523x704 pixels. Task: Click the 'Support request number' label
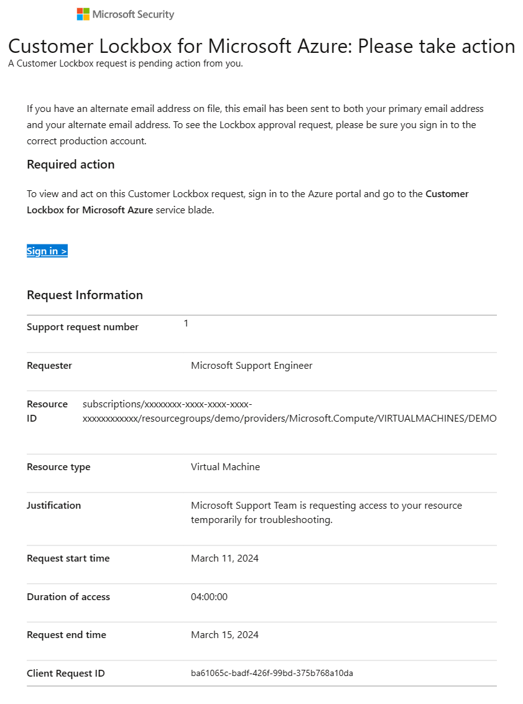pos(83,327)
